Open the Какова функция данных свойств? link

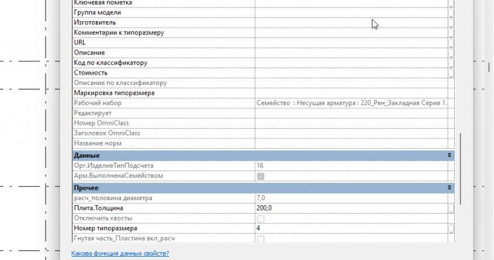[120, 254]
